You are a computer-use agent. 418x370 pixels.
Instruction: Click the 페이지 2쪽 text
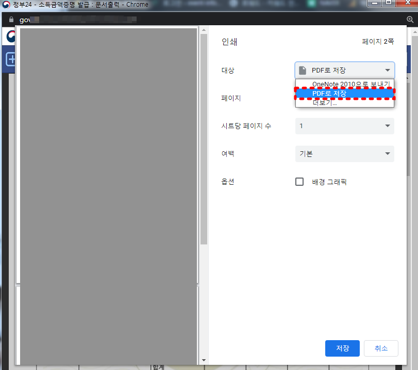[378, 42]
